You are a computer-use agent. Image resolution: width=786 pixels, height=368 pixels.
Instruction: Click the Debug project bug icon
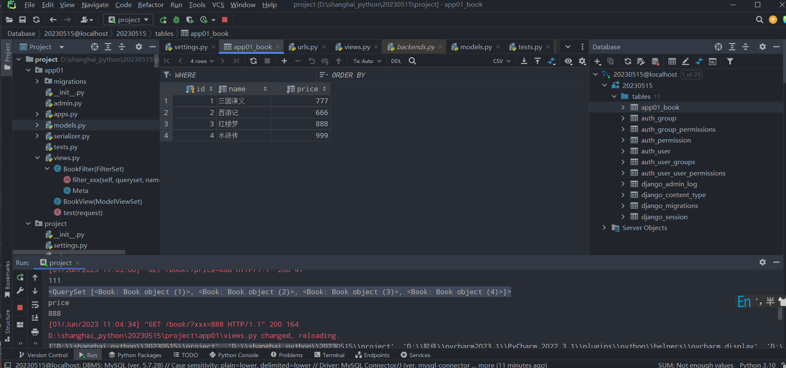click(x=176, y=20)
